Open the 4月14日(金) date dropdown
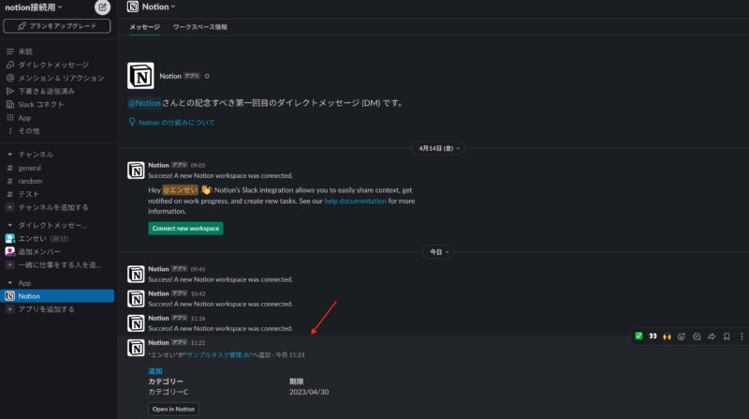This screenshot has height=419, width=749. (438, 148)
